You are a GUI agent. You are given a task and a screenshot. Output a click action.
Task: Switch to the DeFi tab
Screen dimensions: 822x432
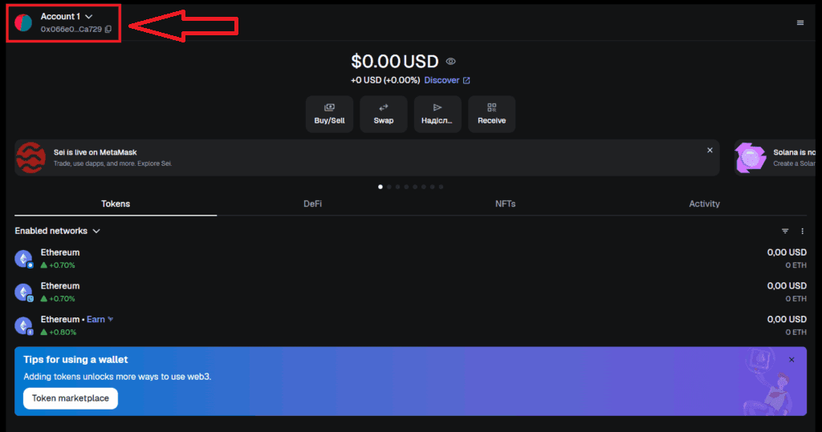(x=312, y=204)
